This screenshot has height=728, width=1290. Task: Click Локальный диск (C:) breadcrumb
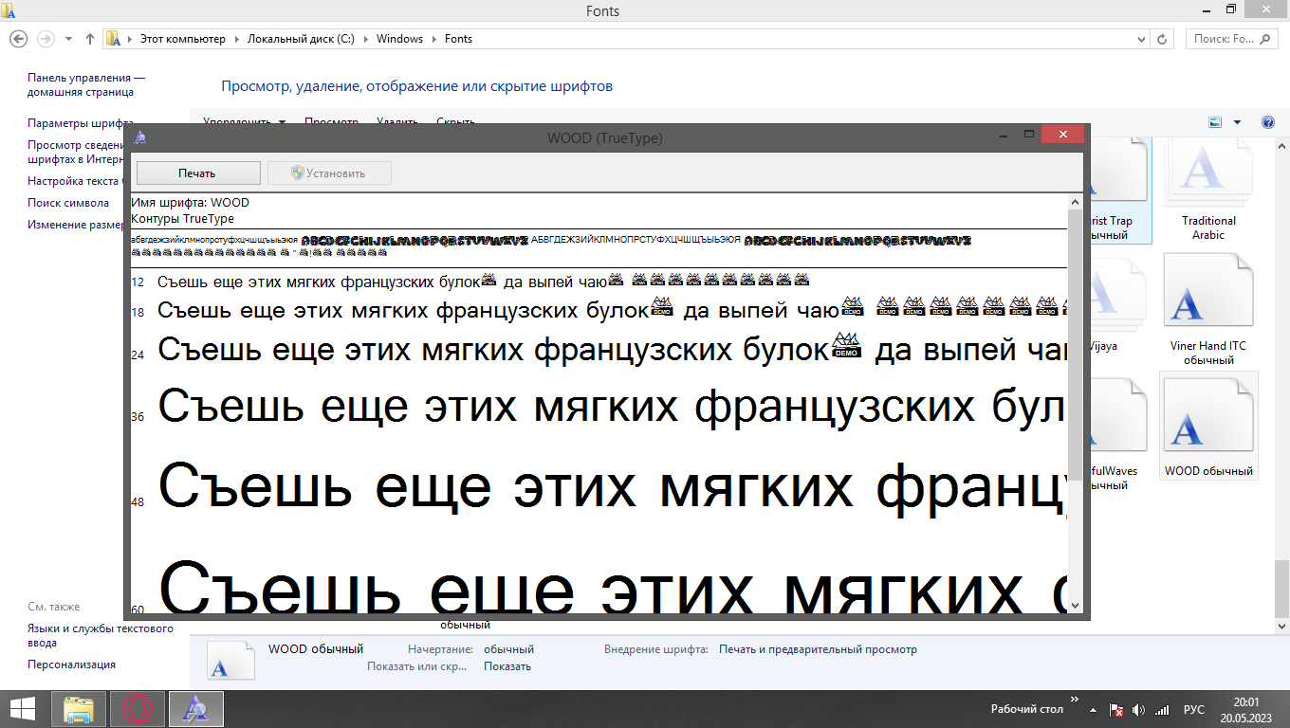[300, 39]
